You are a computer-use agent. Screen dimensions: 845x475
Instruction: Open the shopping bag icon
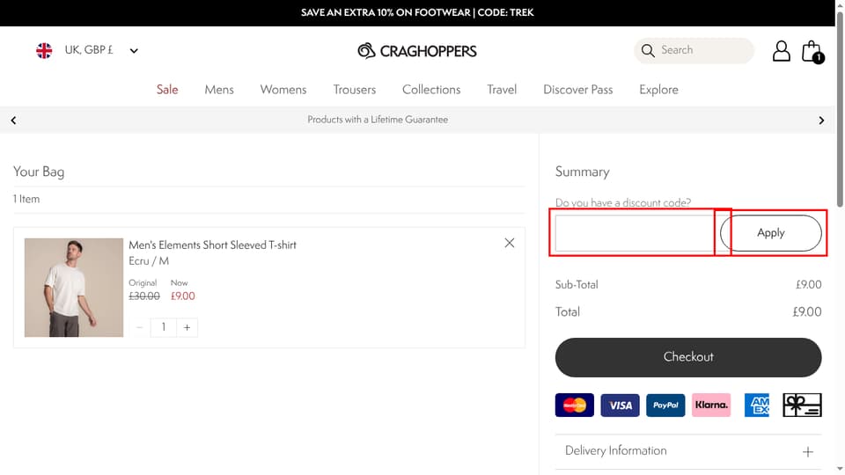(x=812, y=52)
